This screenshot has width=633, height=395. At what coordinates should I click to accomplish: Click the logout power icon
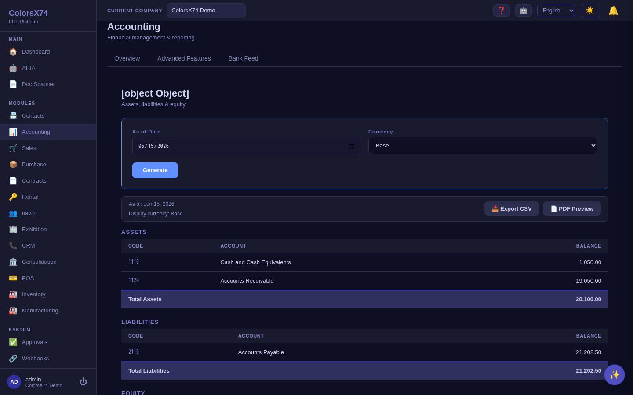(x=84, y=382)
